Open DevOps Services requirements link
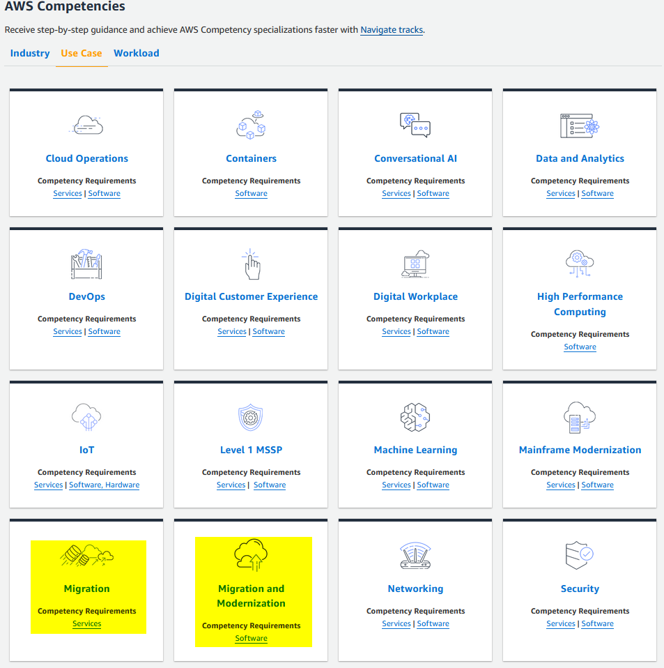Image resolution: width=664 pixels, height=668 pixels. 68,331
